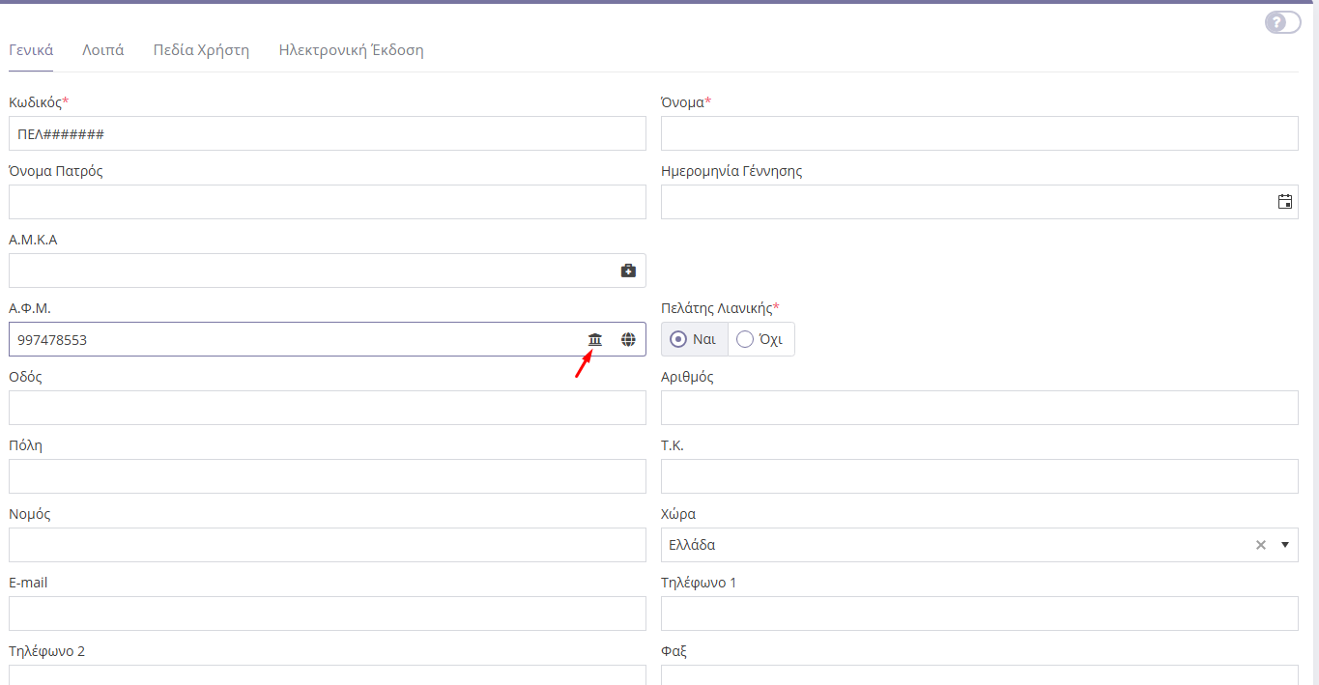Click into the Όνομα Πατρός field

(327, 202)
